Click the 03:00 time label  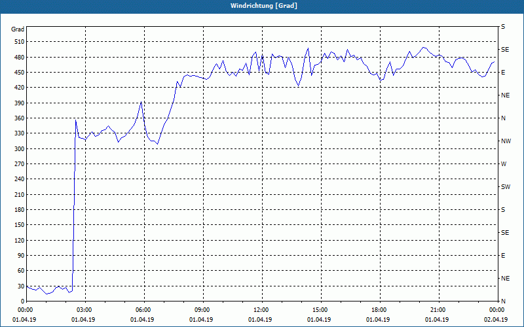(x=83, y=310)
